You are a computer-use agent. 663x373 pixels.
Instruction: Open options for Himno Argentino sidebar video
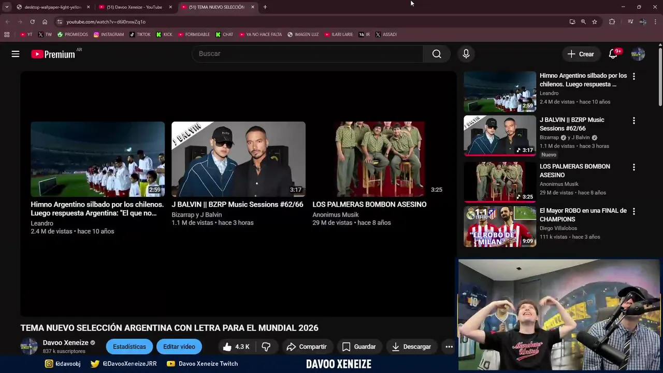[x=633, y=76]
